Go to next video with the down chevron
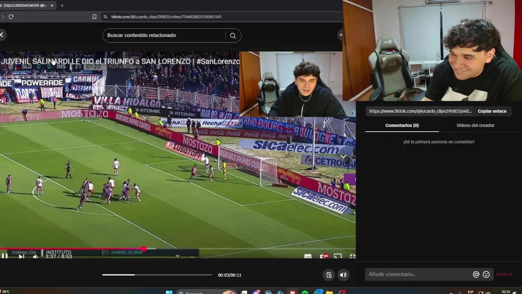 tap(343, 156)
